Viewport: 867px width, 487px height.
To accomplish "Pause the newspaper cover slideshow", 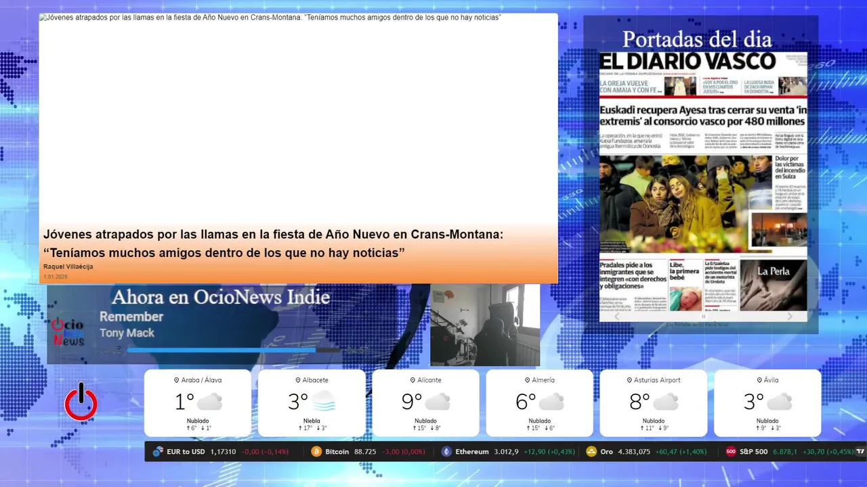I will click(x=703, y=316).
